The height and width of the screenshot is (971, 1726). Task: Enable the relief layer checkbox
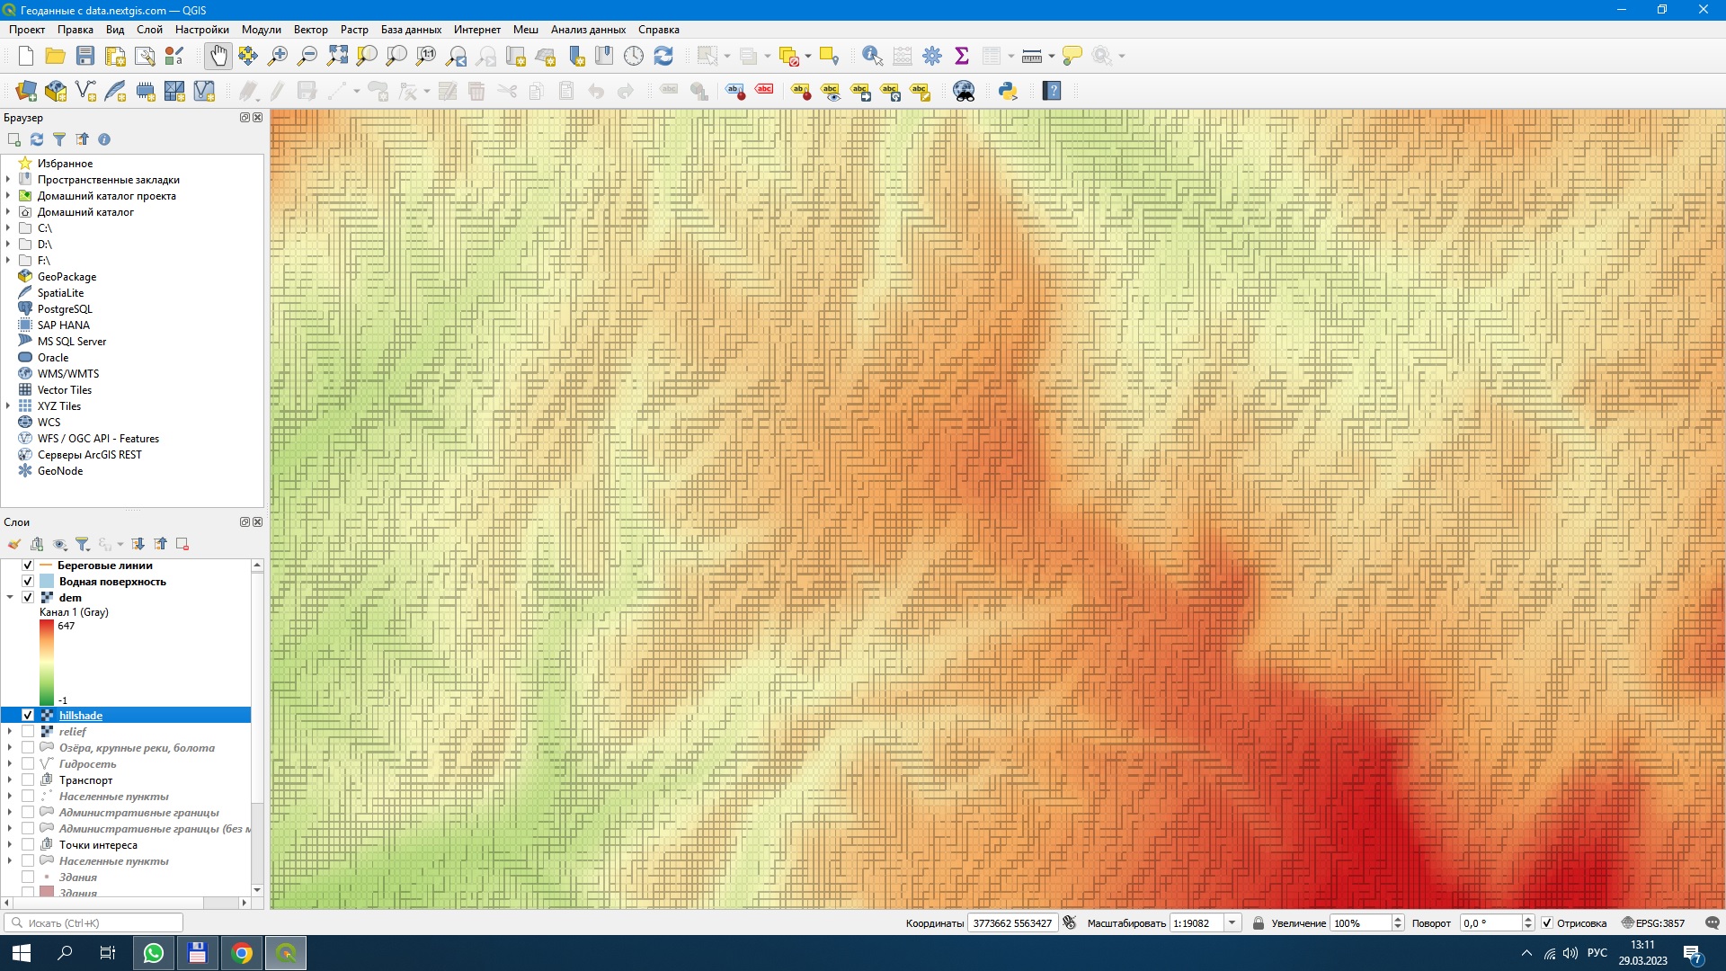pos(28,731)
